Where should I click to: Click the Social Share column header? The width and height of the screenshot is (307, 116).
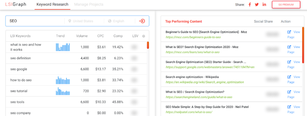(x=263, y=22)
